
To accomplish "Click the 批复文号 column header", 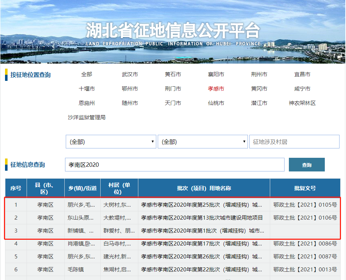I will click(305, 188).
